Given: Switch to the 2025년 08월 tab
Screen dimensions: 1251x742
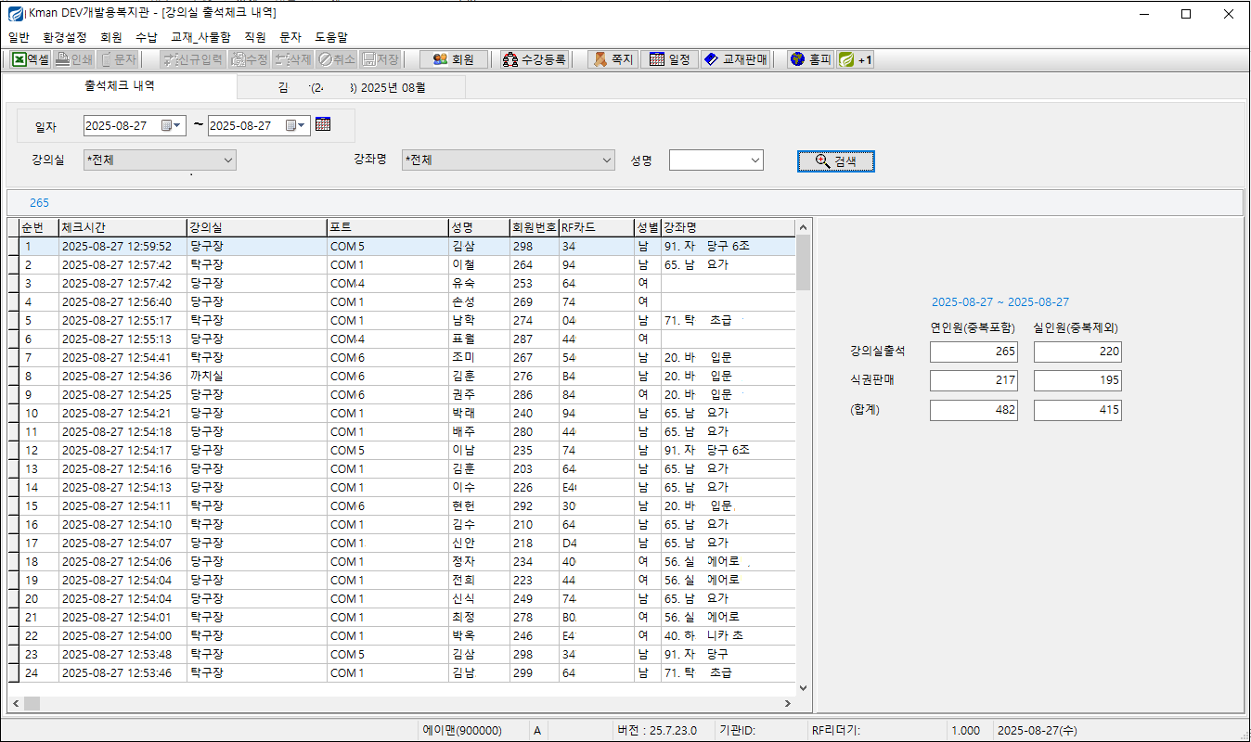Looking at the screenshot, I should pos(351,88).
